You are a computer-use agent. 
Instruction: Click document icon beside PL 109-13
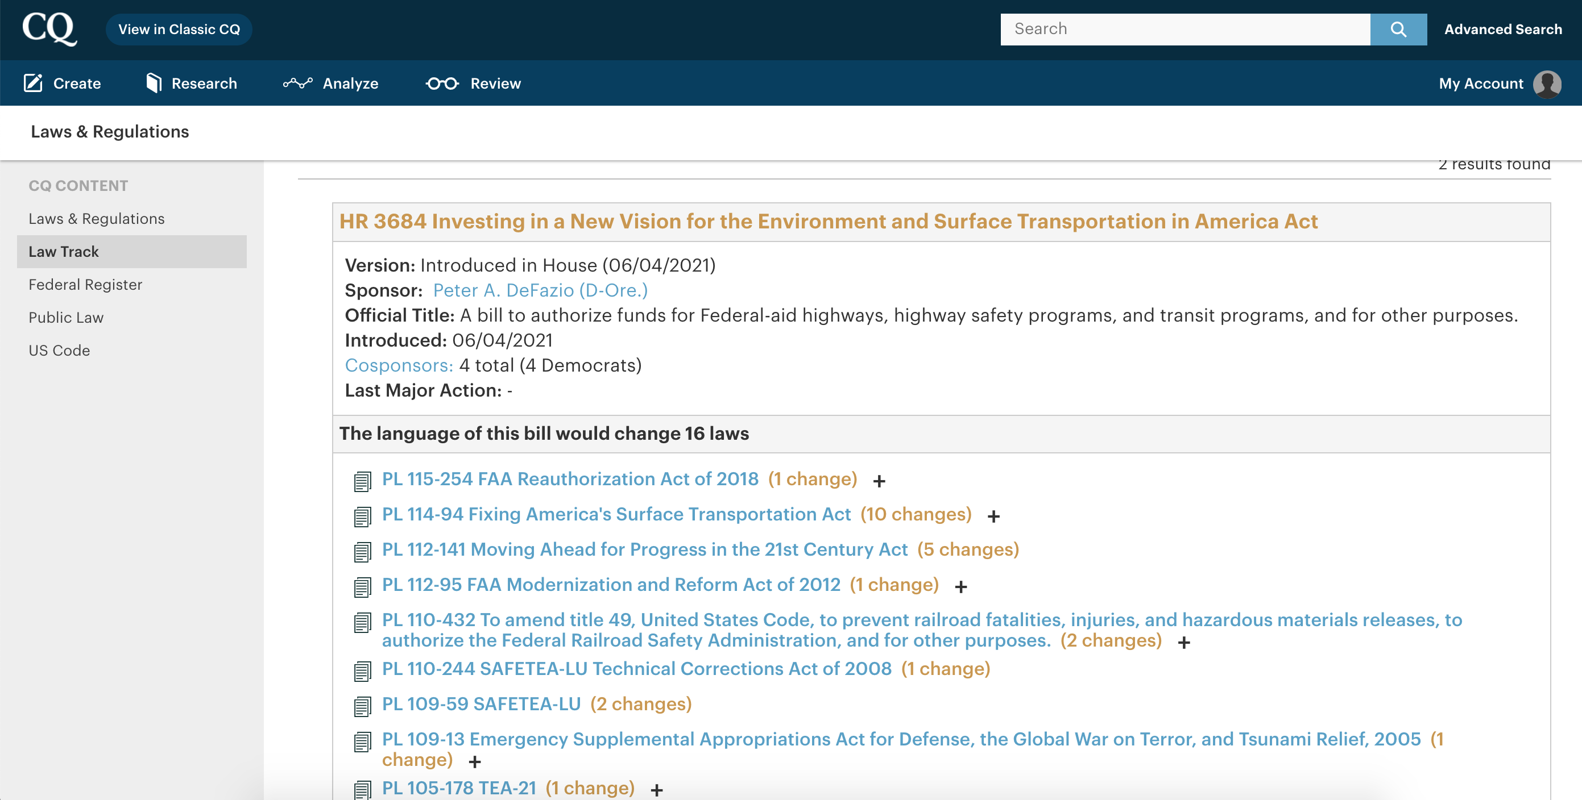click(362, 741)
